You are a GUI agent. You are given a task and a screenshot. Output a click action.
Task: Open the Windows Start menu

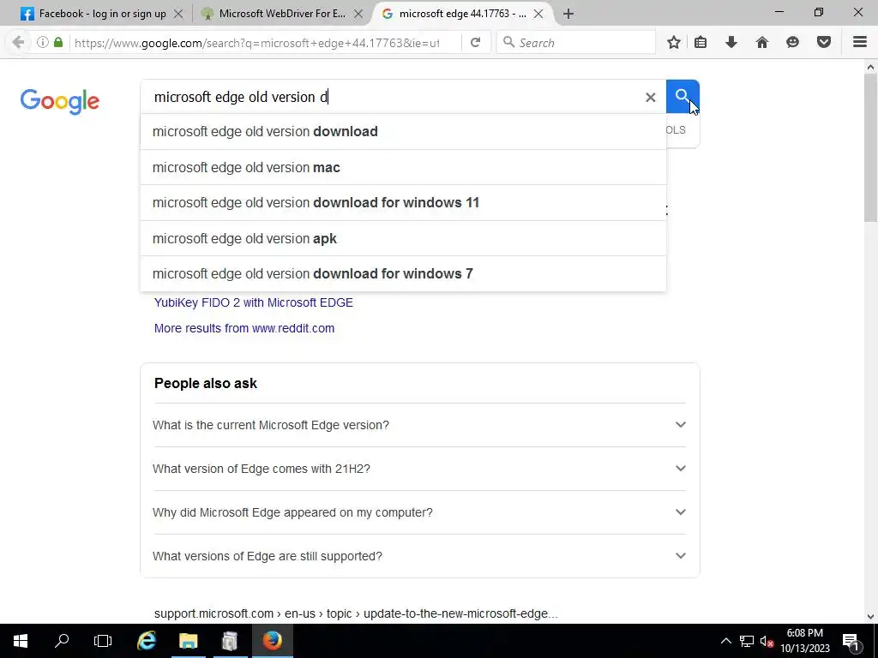(x=21, y=641)
